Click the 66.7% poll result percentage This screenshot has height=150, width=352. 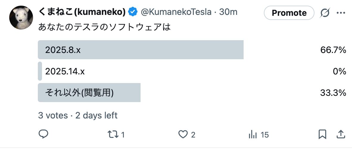click(x=333, y=50)
